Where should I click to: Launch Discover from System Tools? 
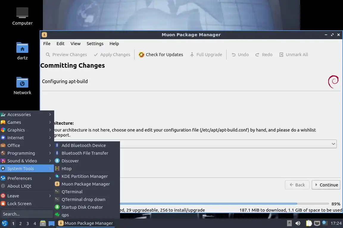point(87,161)
